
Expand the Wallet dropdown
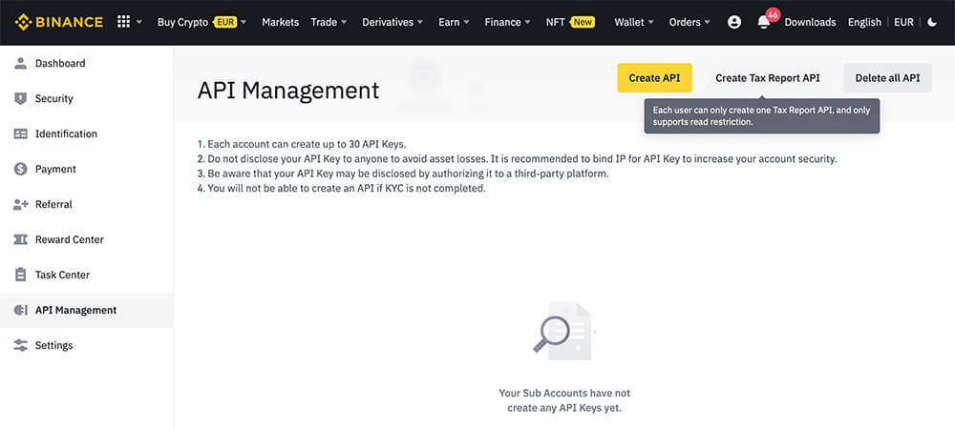pyautogui.click(x=634, y=22)
